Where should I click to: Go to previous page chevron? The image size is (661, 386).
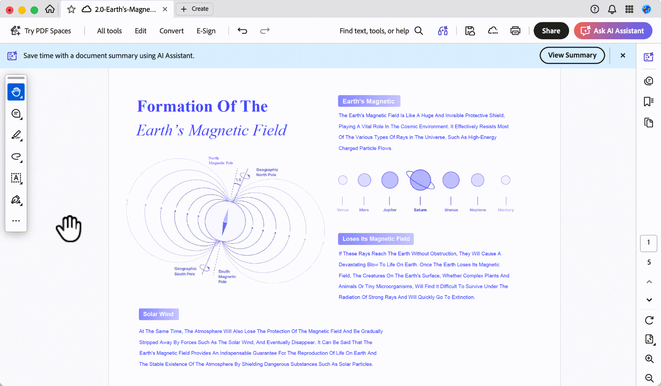[x=649, y=282]
